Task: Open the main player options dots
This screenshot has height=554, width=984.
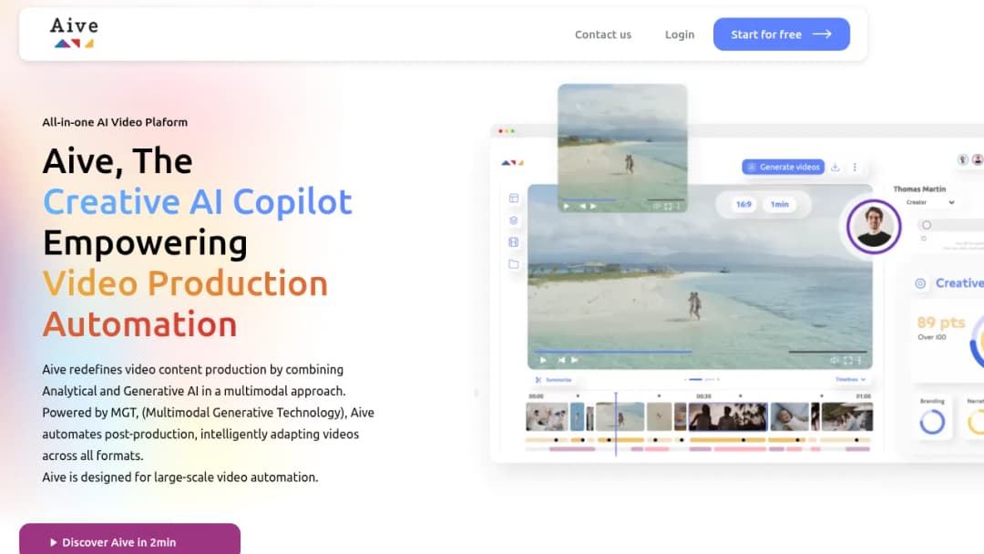Action: coord(859,360)
